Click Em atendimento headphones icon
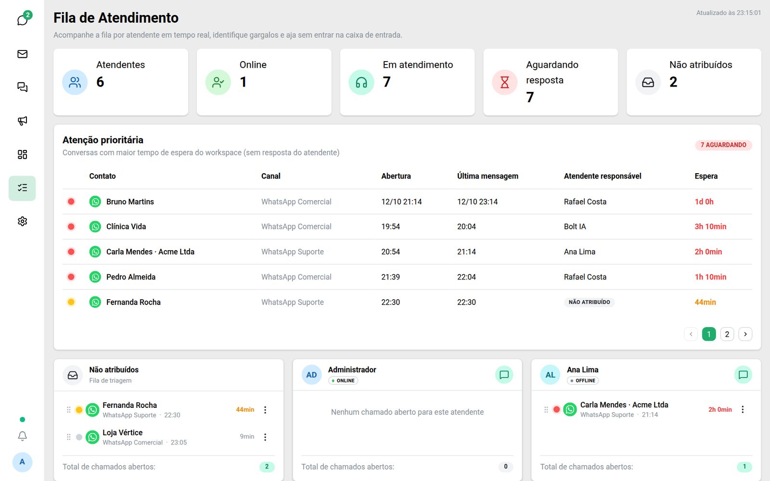Screen dimensions: 770x481 coord(361,82)
